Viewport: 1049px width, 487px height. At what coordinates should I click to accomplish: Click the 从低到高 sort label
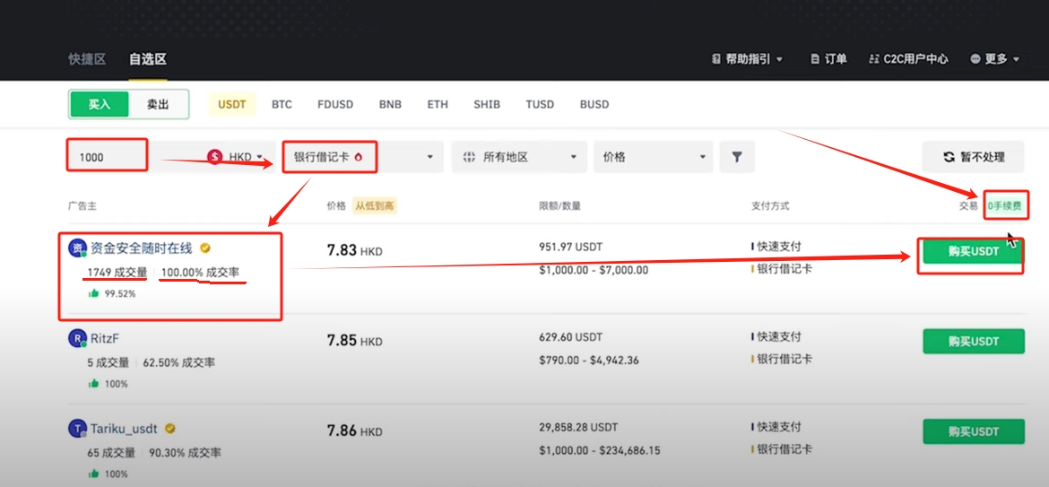pos(375,205)
